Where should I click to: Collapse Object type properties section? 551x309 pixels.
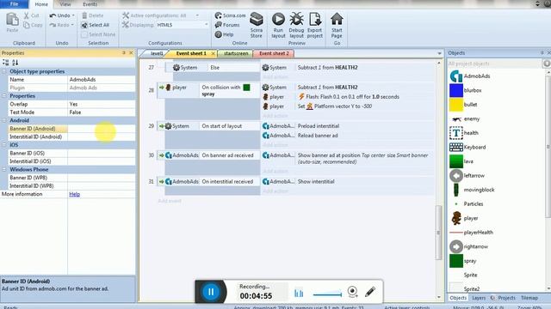pyautogui.click(x=4, y=71)
